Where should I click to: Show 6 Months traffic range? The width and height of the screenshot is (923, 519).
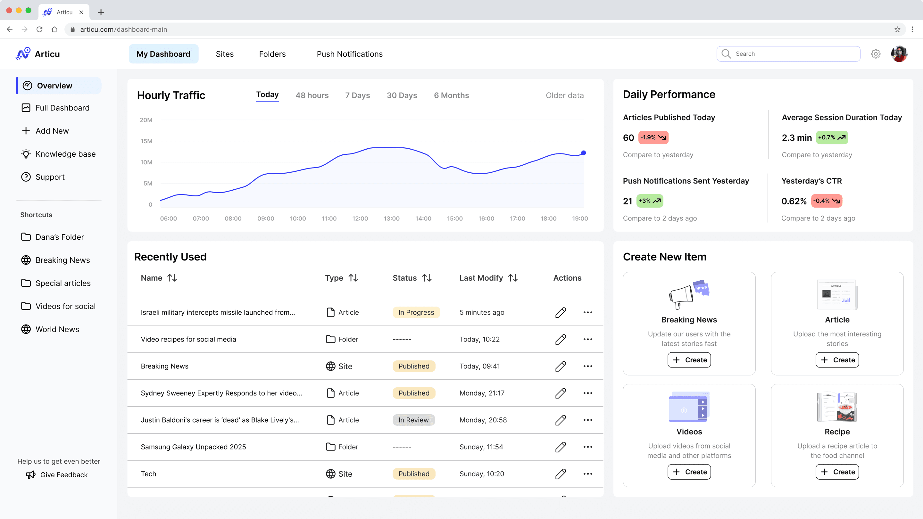click(x=451, y=95)
